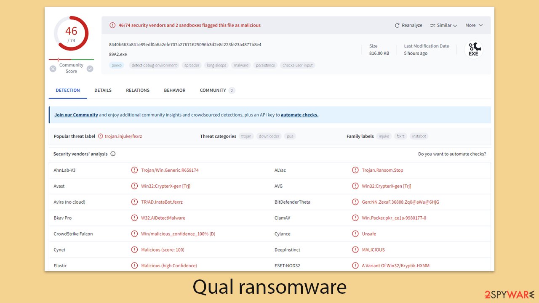The height and width of the screenshot is (303, 539).
Task: Select the malware tag
Action: pyautogui.click(x=241, y=65)
